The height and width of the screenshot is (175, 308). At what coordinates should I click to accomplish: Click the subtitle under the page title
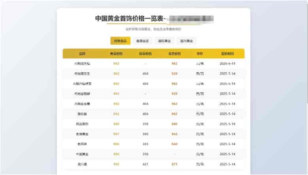[x=153, y=29]
